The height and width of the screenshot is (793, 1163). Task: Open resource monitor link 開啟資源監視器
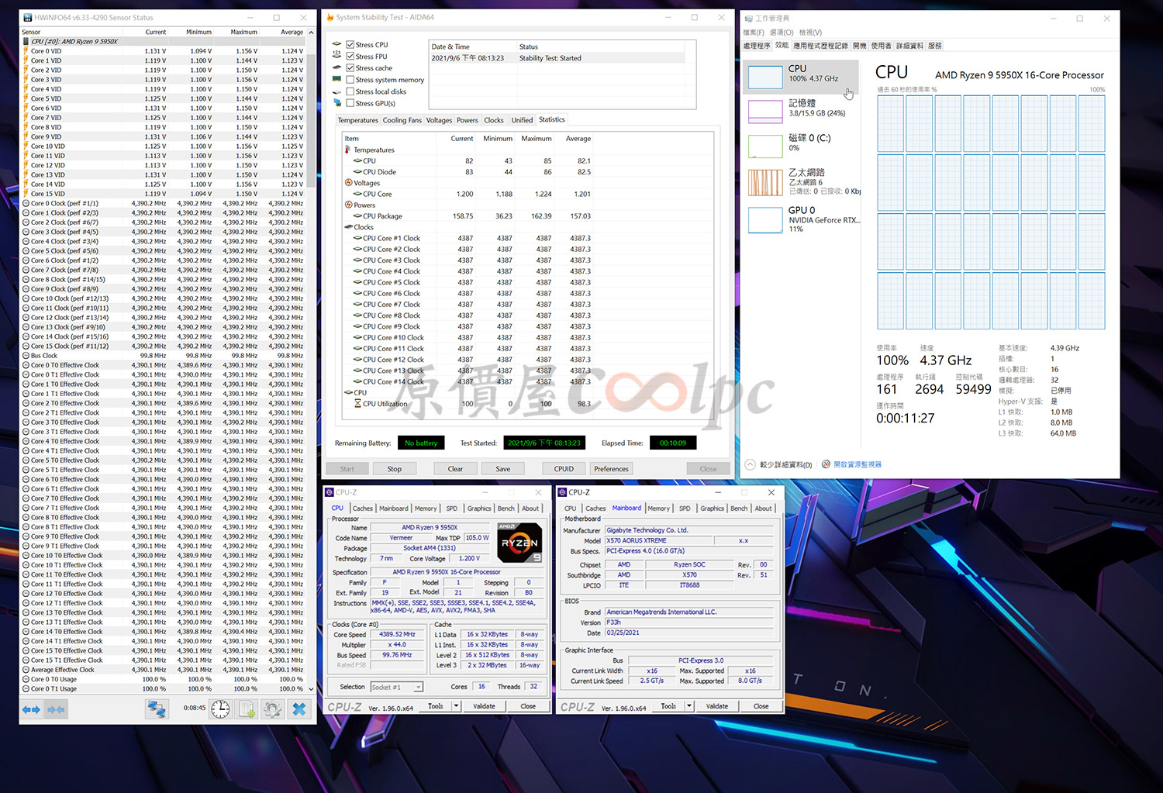(x=858, y=464)
